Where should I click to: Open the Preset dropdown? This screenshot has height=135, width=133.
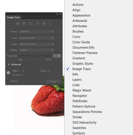(36, 31)
